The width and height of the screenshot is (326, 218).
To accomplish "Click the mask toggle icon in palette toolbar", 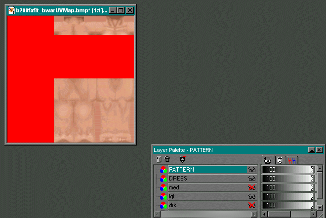I will 183,159.
